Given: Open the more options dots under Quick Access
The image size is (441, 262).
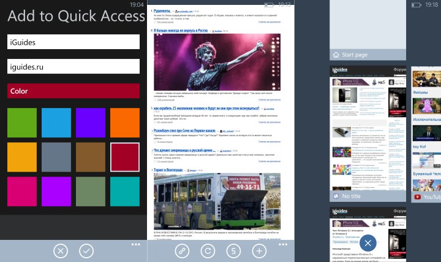Looking at the screenshot, I should tap(136, 245).
